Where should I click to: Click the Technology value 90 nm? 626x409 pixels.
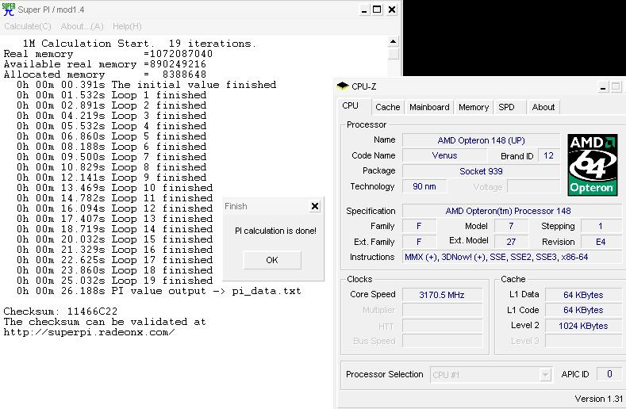tap(424, 186)
